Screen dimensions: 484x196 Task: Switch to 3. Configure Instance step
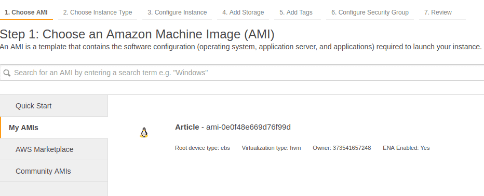click(x=177, y=12)
